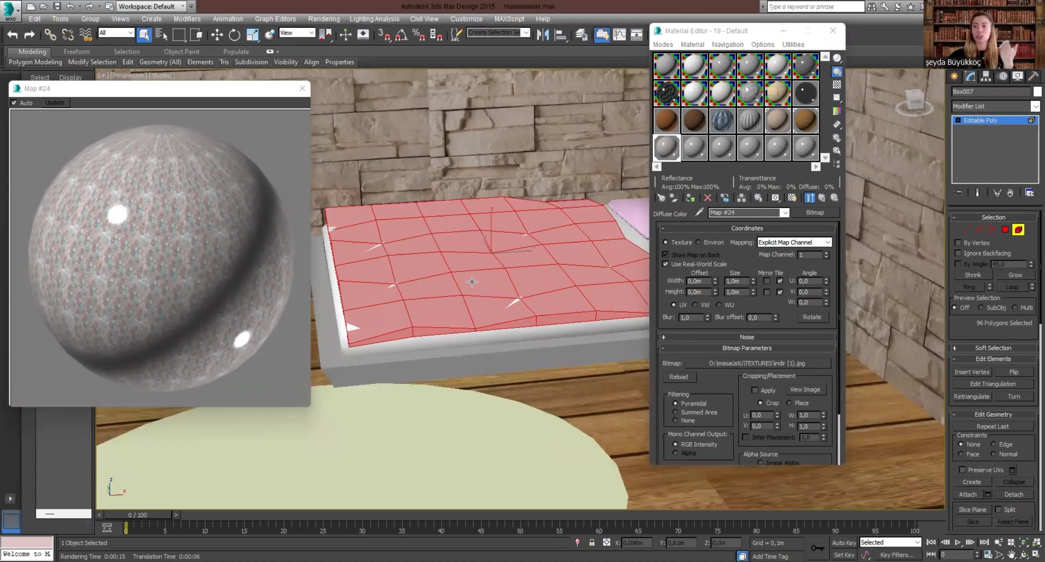Viewport: 1045px width, 562px height.
Task: Click Update in Map #24 window
Action: [55, 103]
